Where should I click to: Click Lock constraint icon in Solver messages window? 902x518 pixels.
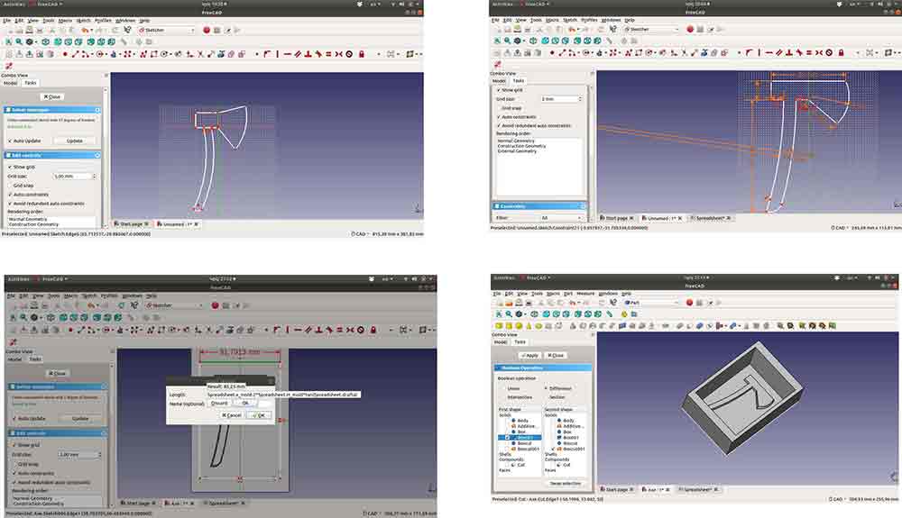[x=362, y=54]
